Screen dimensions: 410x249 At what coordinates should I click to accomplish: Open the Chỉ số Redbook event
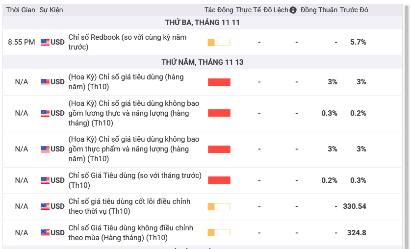pyautogui.click(x=127, y=42)
